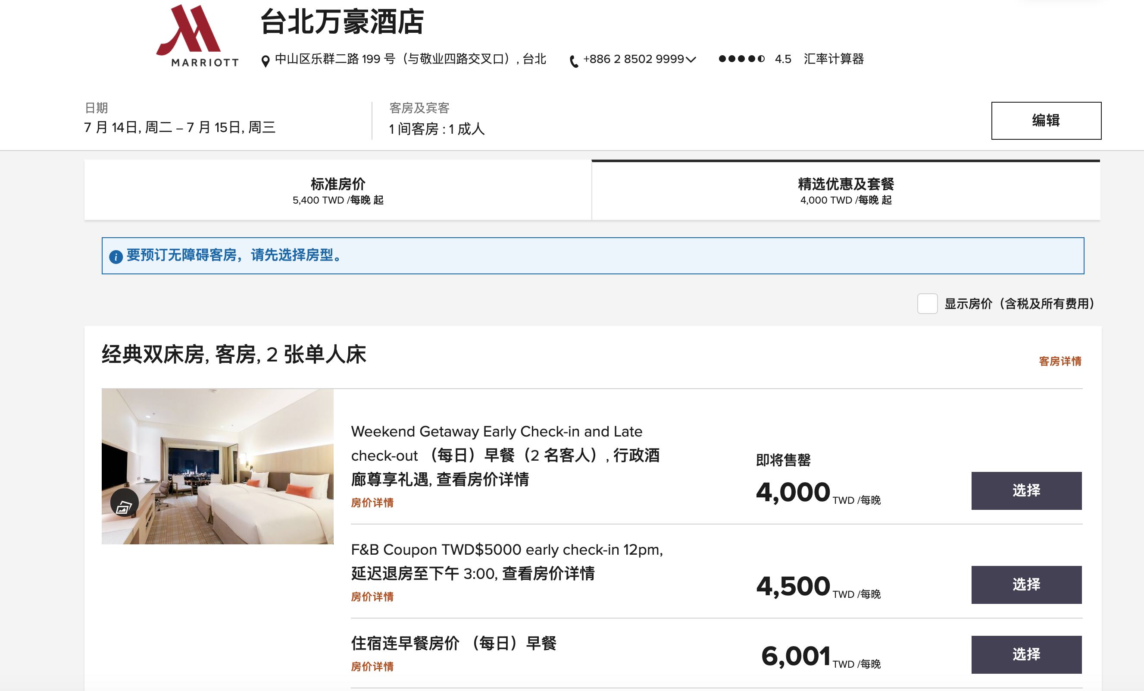Viewport: 1144px width, 691px height.
Task: Click the dates 7 月 14日 – 7 月 15日
Action: coord(180,127)
